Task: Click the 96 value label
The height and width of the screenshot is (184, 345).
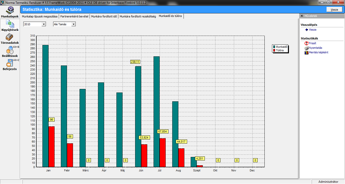Action: tap(52, 120)
